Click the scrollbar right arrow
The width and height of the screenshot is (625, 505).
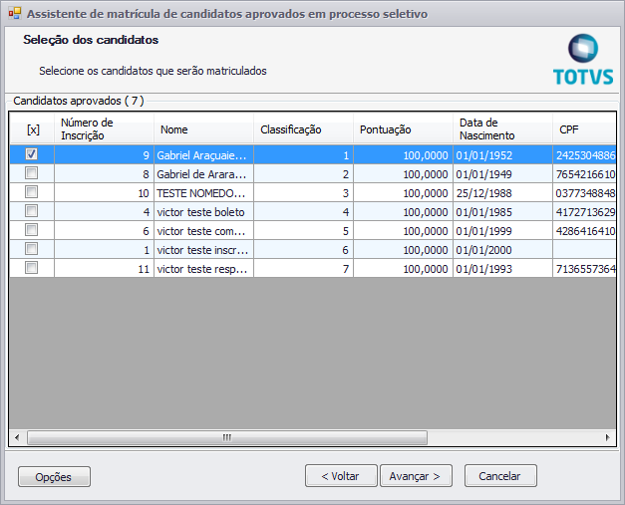[x=607, y=437]
